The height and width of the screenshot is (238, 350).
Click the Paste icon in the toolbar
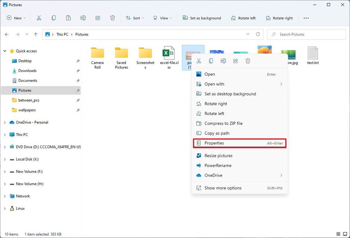coord(68,18)
